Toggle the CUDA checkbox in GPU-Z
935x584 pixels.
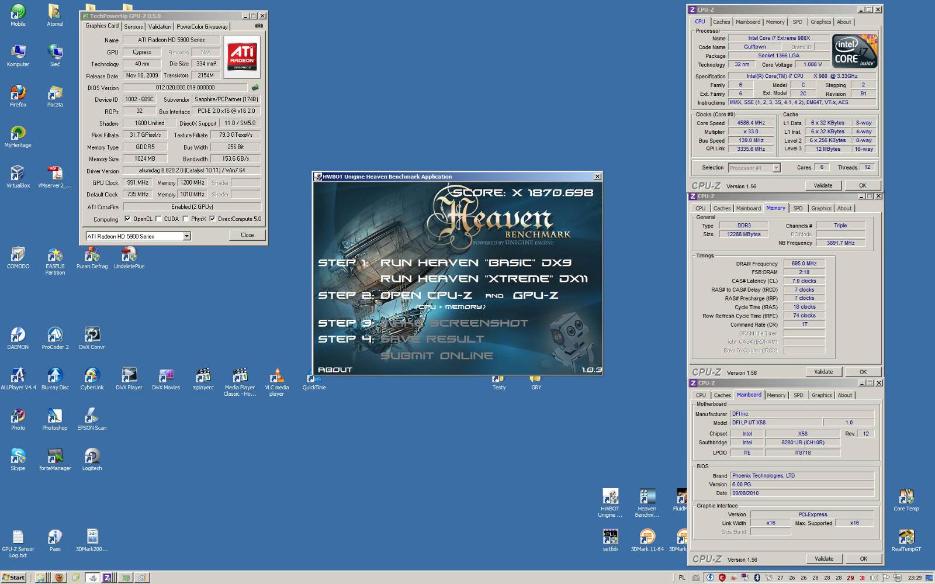158,219
